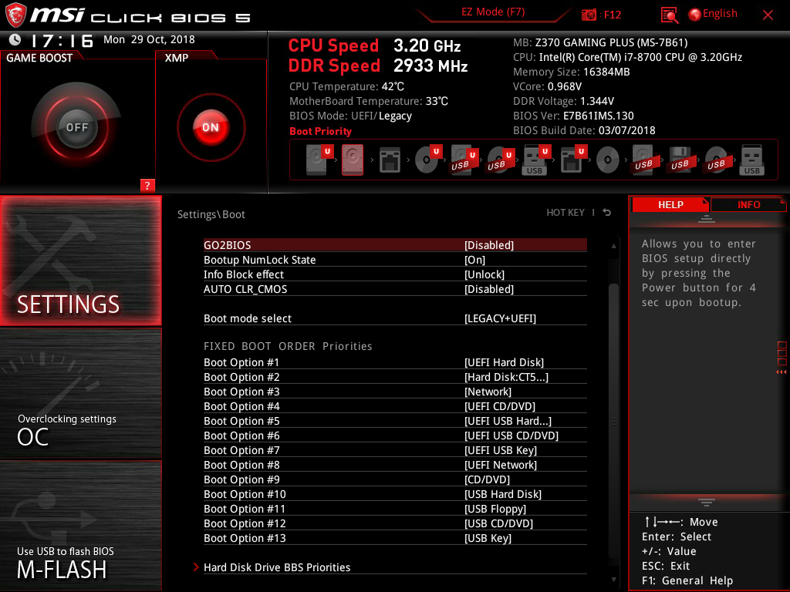The image size is (790, 592).
Task: Change Boot Option #7 [UEFI USB Key]
Action: tap(500, 450)
